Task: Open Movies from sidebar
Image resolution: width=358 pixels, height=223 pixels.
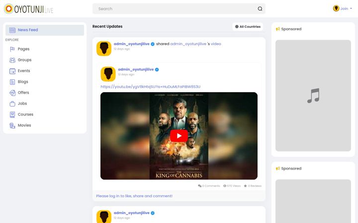Action: [x=24, y=125]
